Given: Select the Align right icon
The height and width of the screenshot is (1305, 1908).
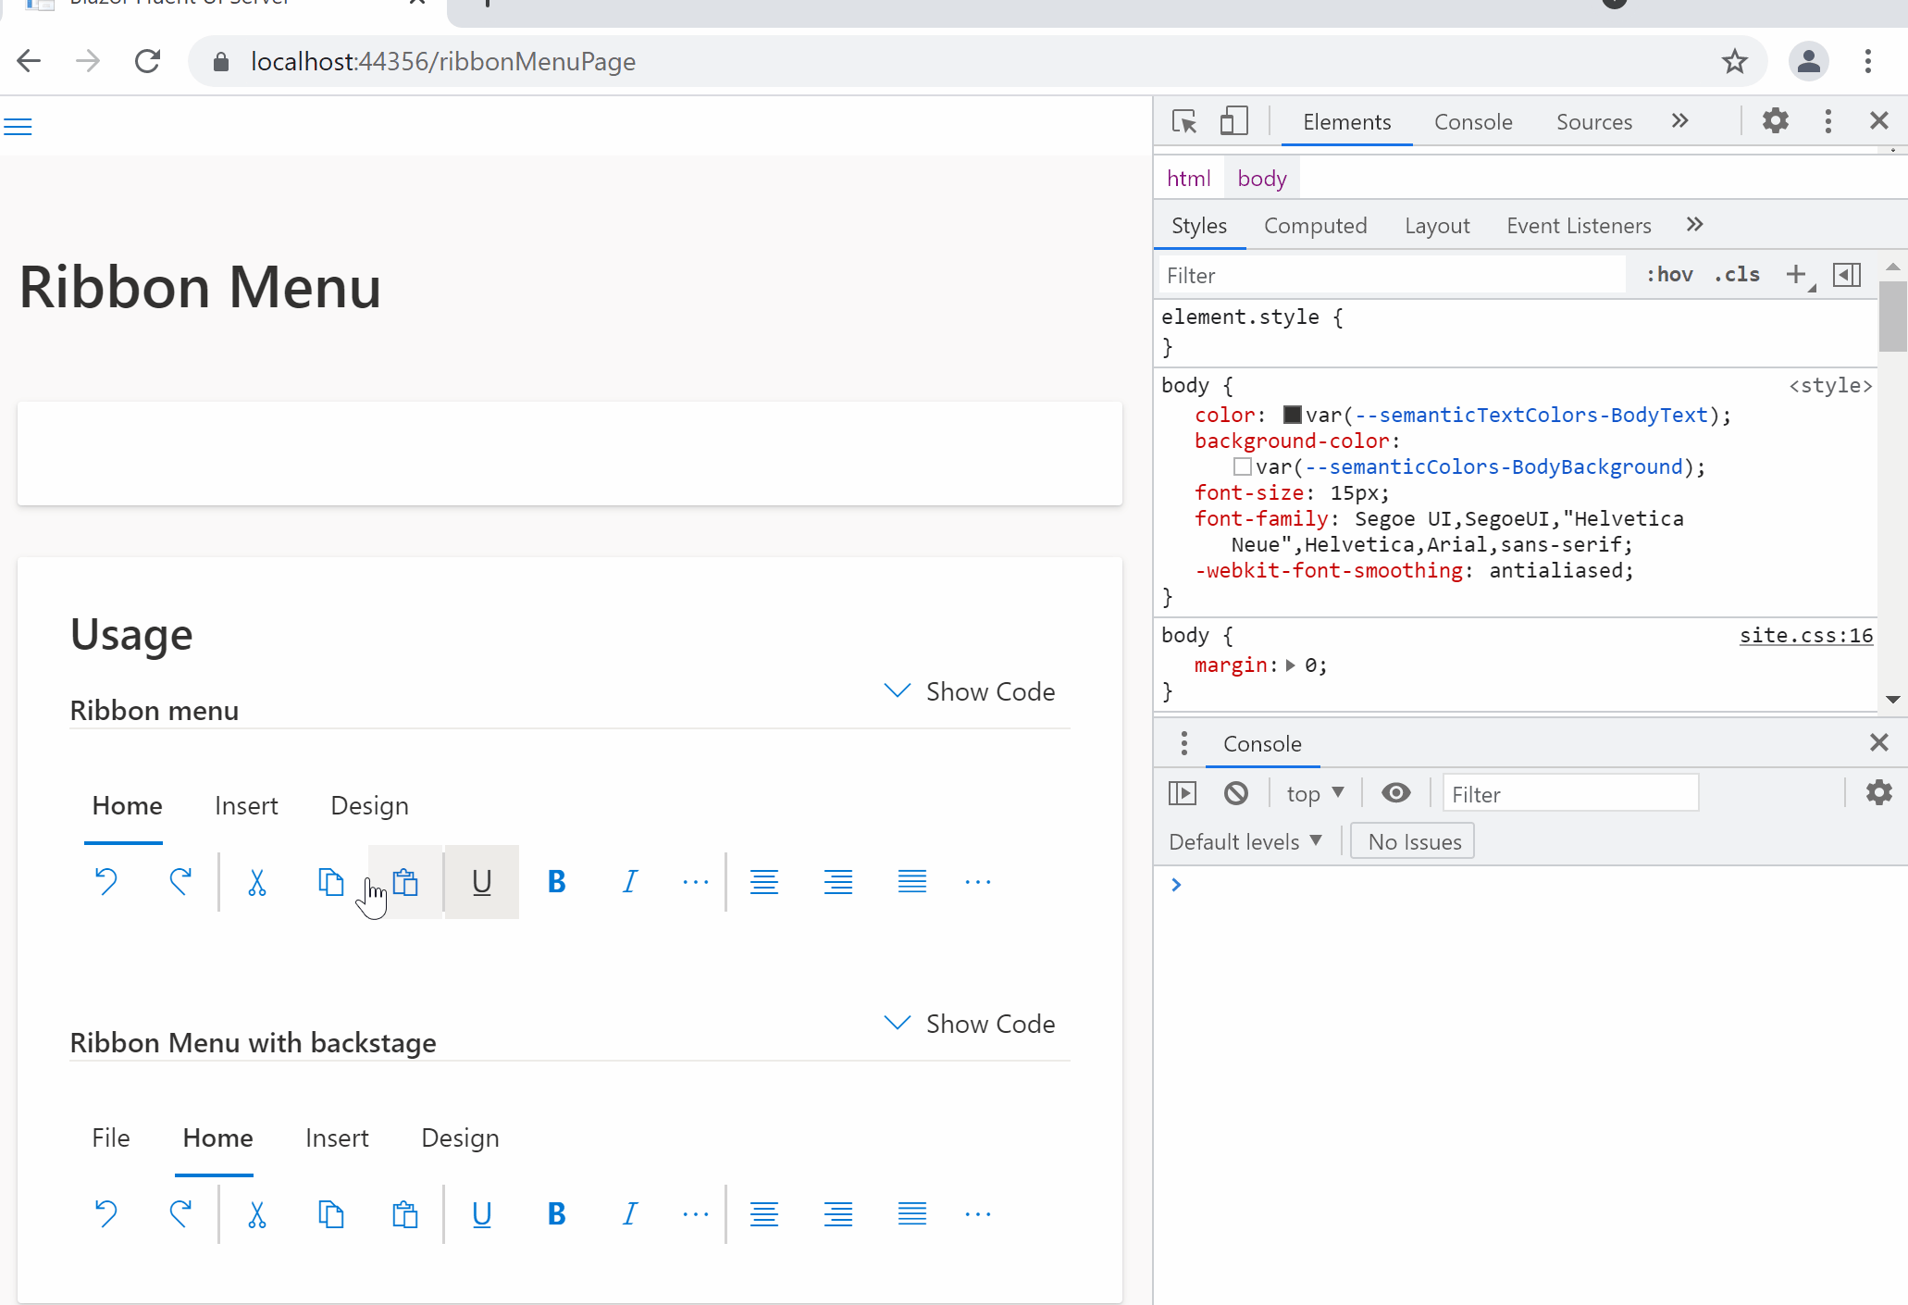Looking at the screenshot, I should tap(837, 881).
